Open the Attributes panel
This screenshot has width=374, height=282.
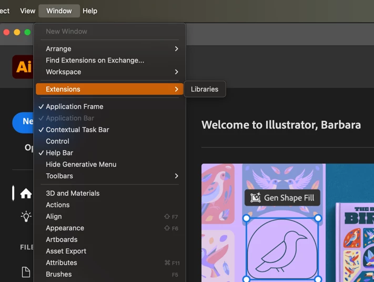tap(109, 263)
